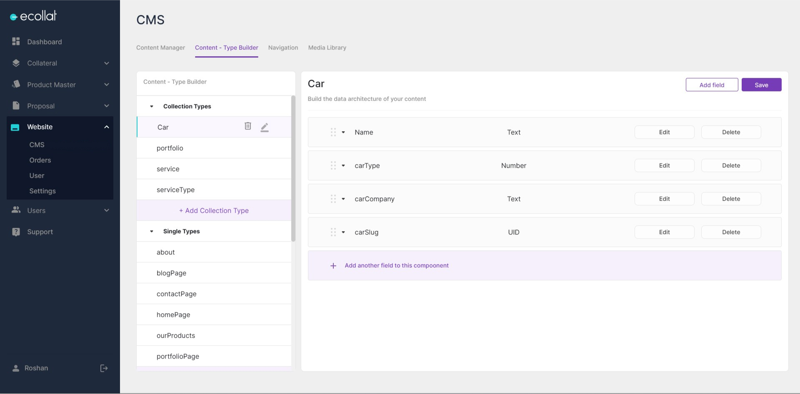
Task: Collapse the Collection Types section
Action: [152, 107]
